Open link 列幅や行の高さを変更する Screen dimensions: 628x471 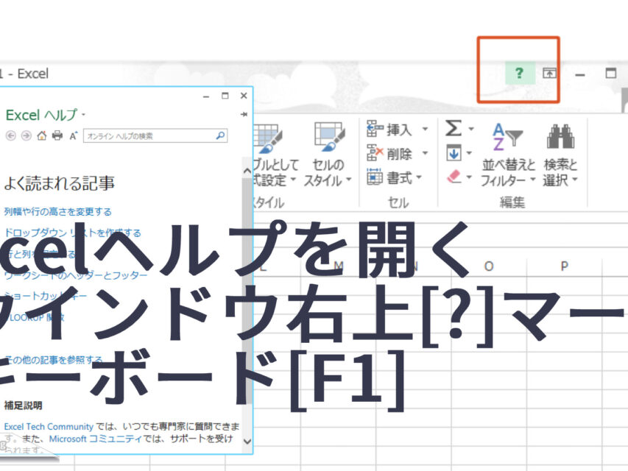[58, 211]
